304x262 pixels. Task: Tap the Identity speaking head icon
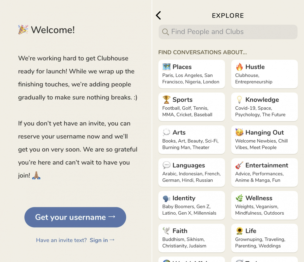166,198
